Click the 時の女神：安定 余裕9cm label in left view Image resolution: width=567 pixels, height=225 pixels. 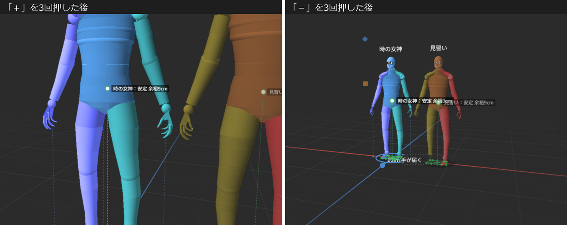tap(140, 88)
